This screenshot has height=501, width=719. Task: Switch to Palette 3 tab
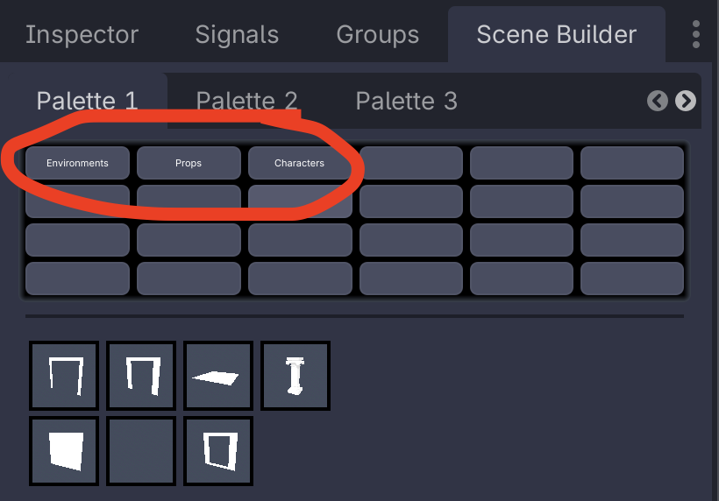point(406,101)
